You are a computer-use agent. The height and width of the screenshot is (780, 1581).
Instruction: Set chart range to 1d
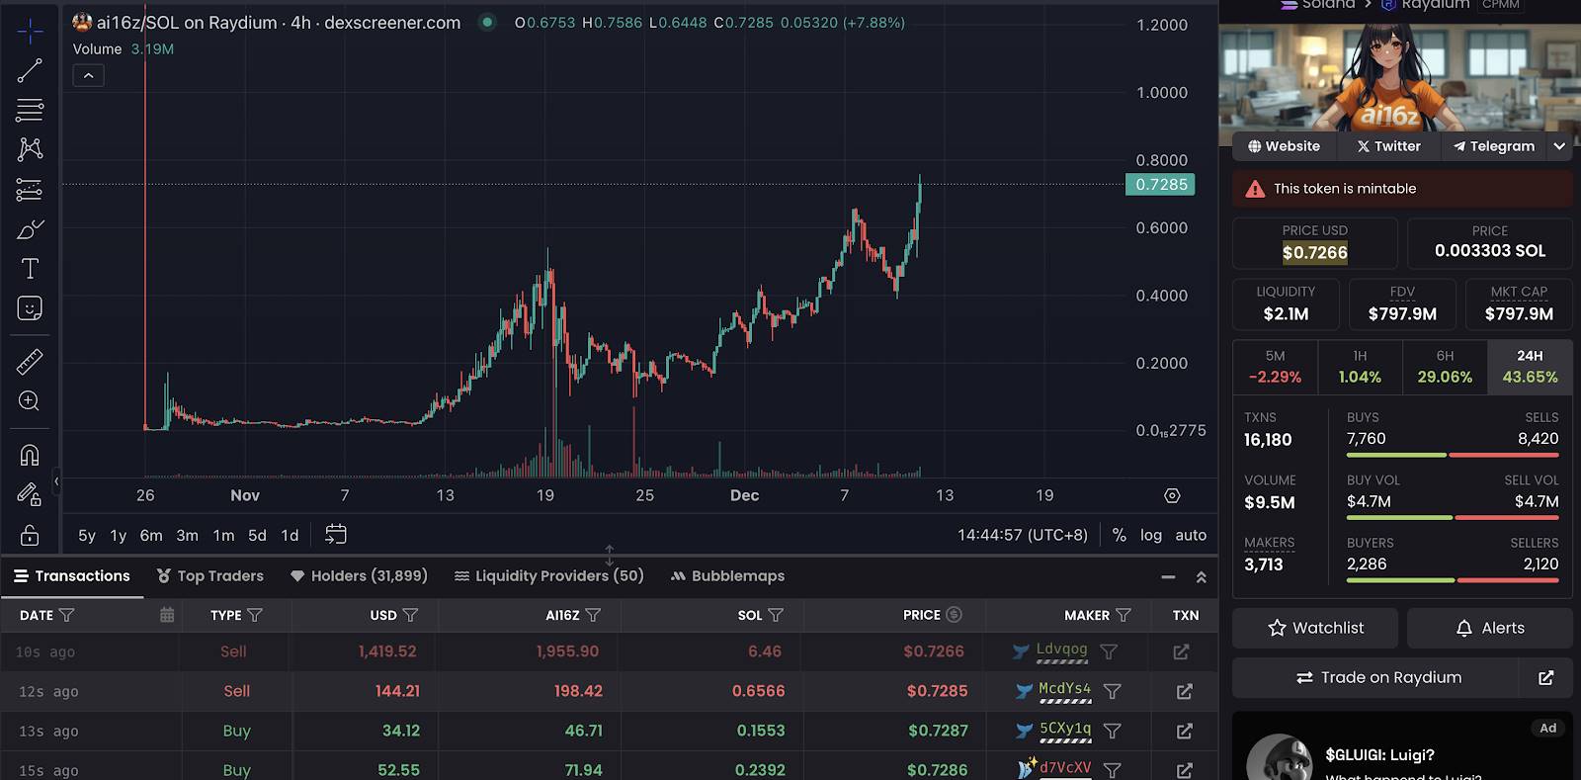[290, 535]
